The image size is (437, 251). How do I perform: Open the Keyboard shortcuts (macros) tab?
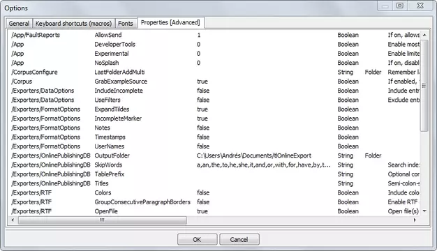tap(73, 24)
